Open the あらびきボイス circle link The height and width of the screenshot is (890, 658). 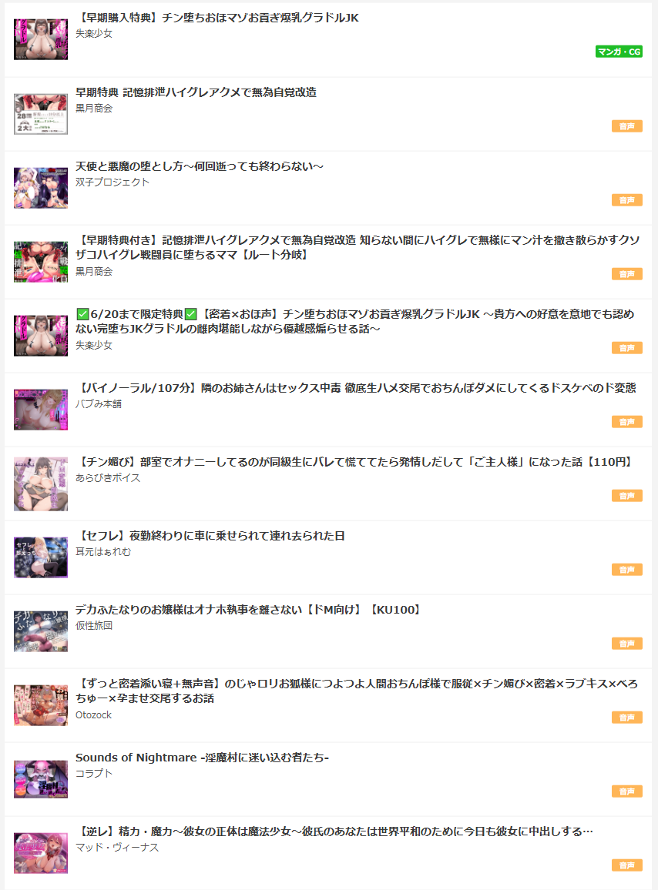(x=108, y=478)
